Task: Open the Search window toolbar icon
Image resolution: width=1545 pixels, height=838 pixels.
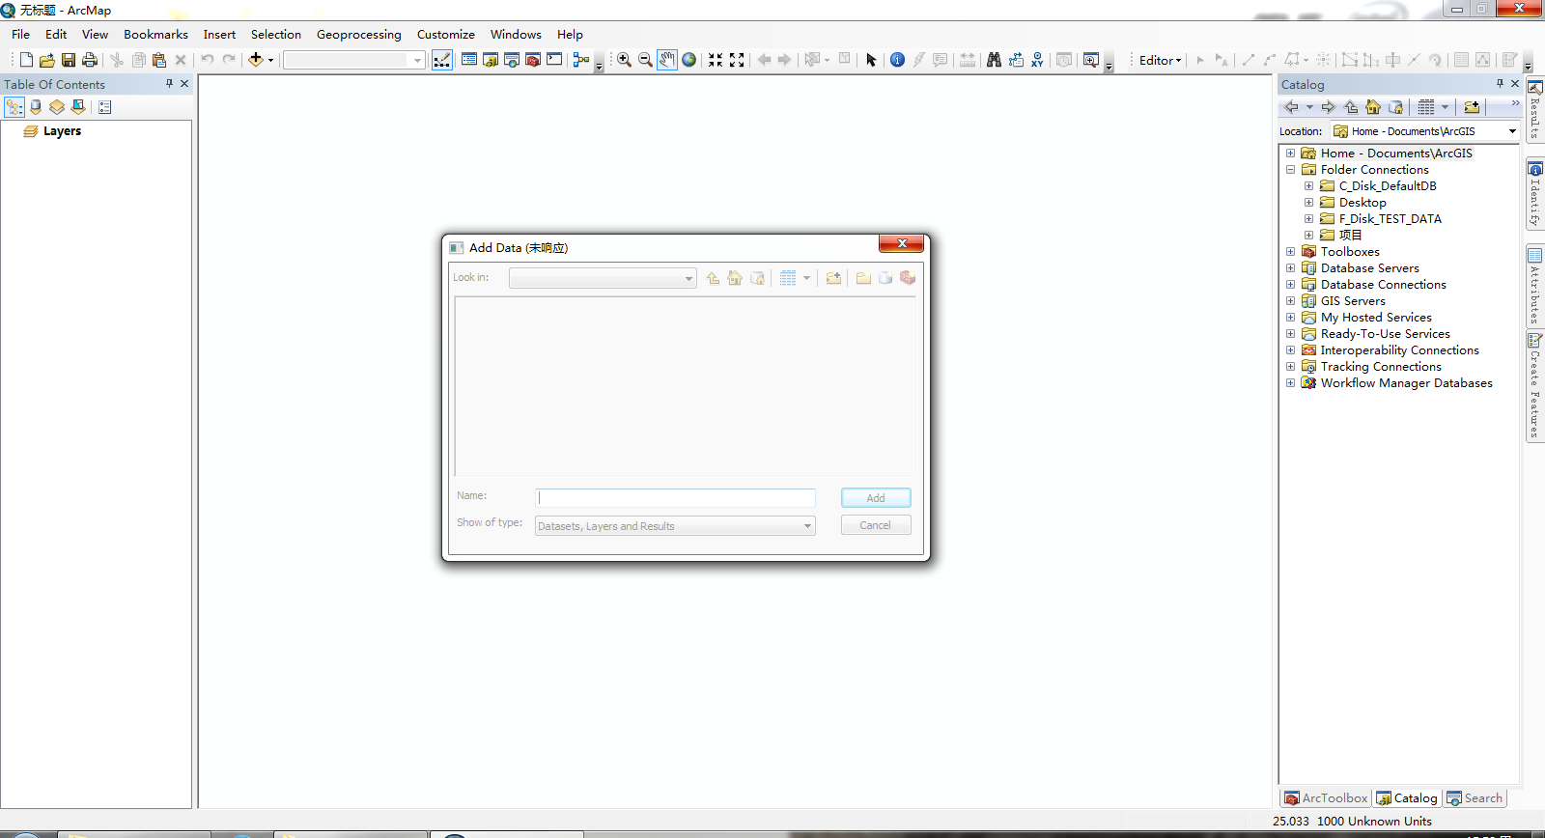Action: click(512, 60)
